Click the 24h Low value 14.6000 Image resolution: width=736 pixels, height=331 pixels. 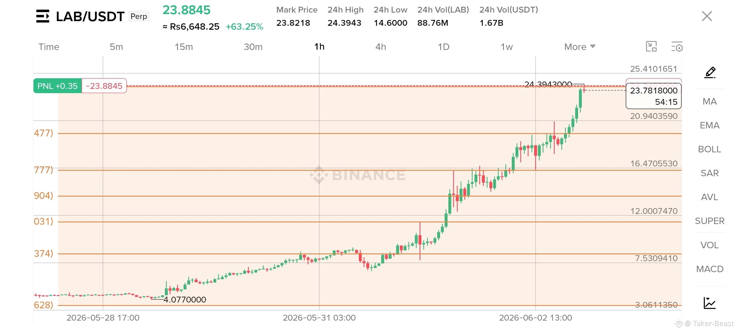[390, 23]
